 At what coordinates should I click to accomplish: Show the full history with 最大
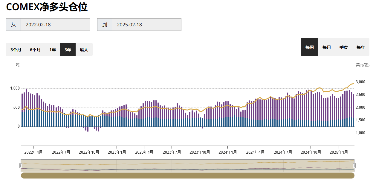(x=84, y=49)
